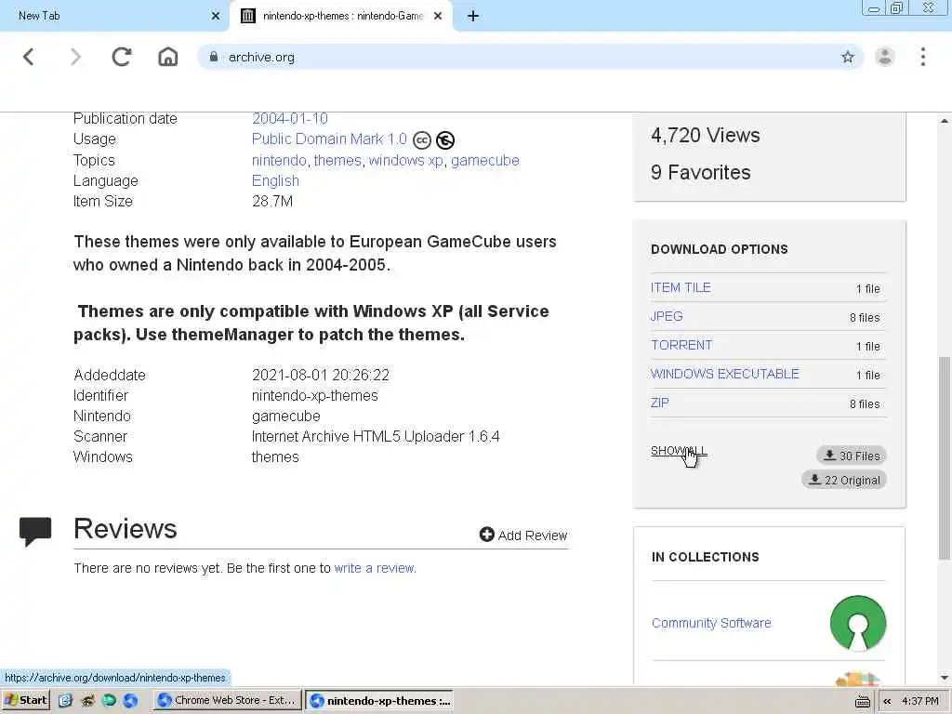This screenshot has width=952, height=714.
Task: Go back using the browser back arrow
Action: point(29,57)
